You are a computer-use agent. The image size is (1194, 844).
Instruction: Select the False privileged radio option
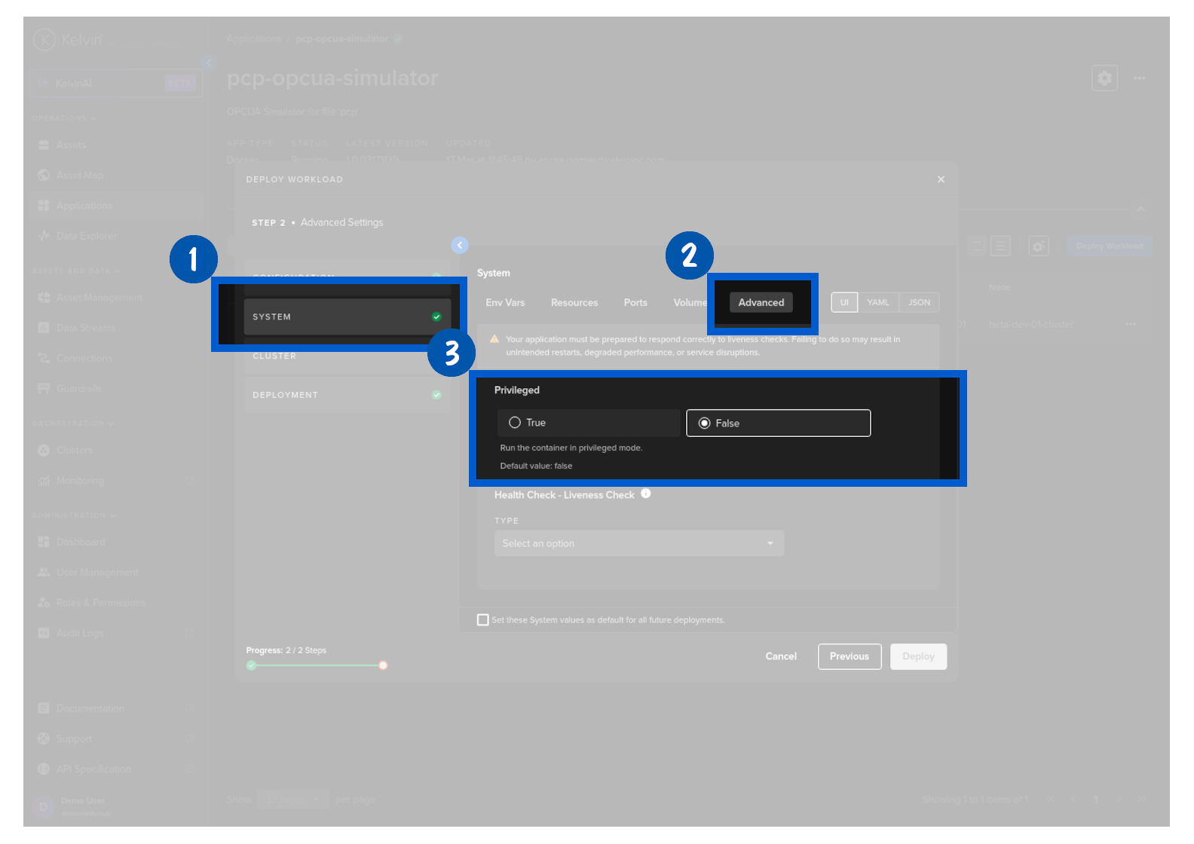(x=705, y=424)
